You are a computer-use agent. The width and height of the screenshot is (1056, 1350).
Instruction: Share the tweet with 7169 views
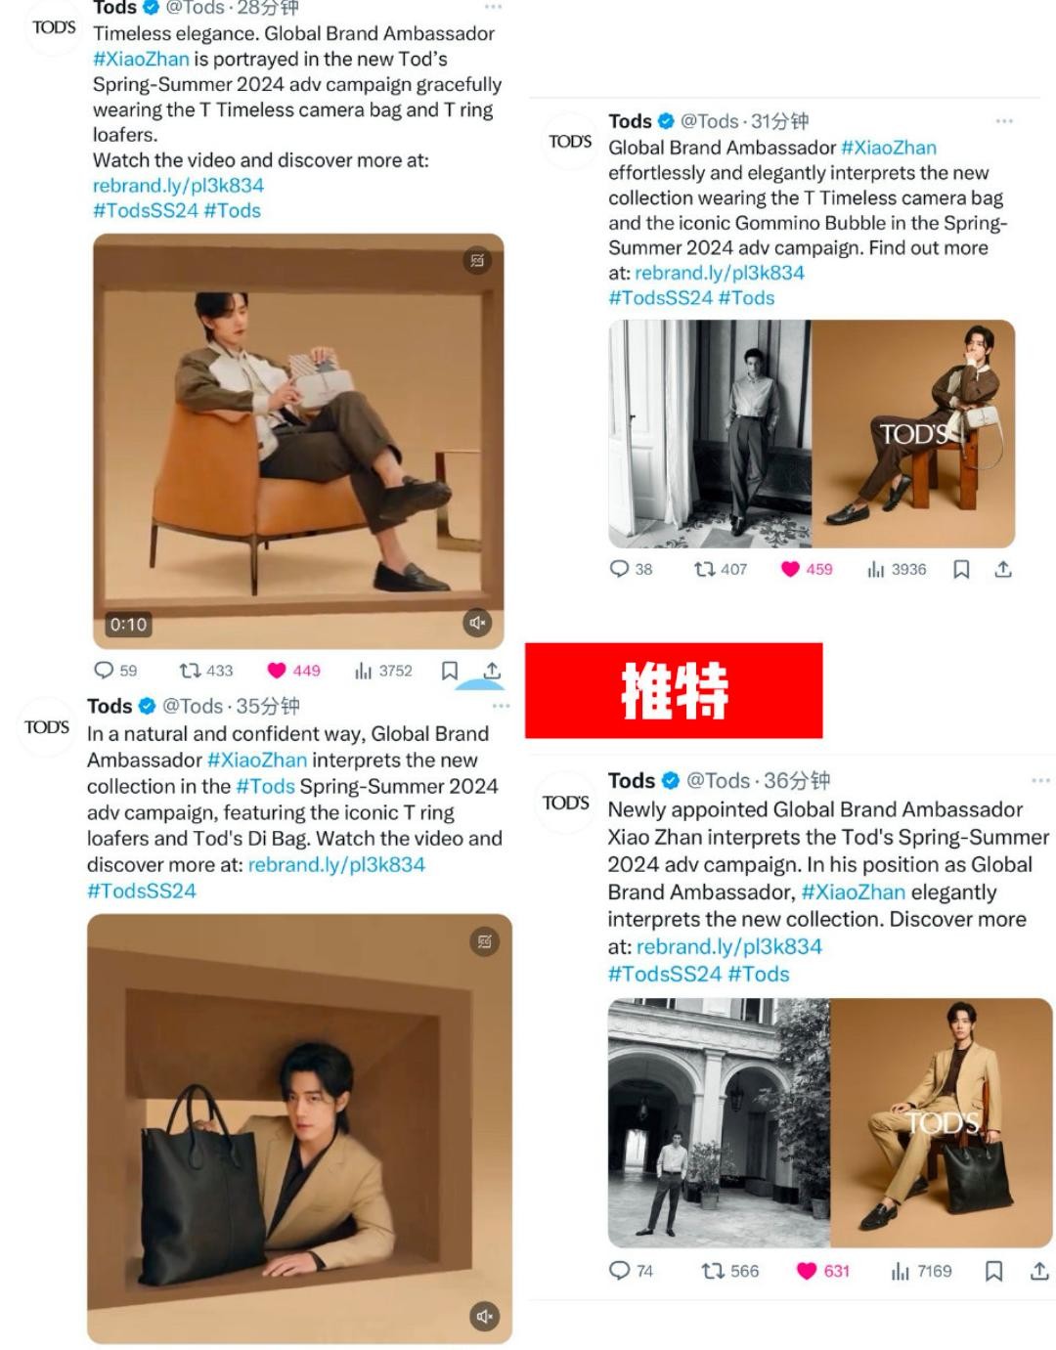(1039, 1271)
